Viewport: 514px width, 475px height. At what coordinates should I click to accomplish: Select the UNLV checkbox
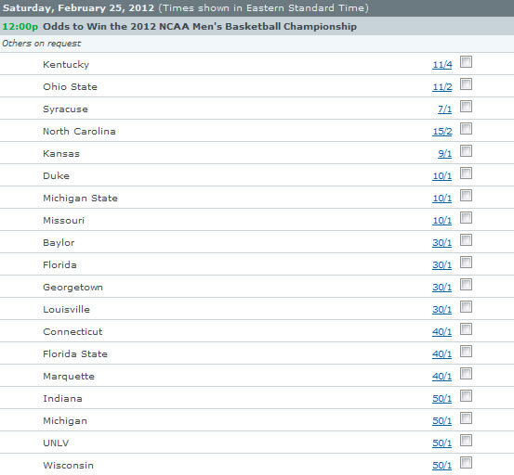point(466,441)
